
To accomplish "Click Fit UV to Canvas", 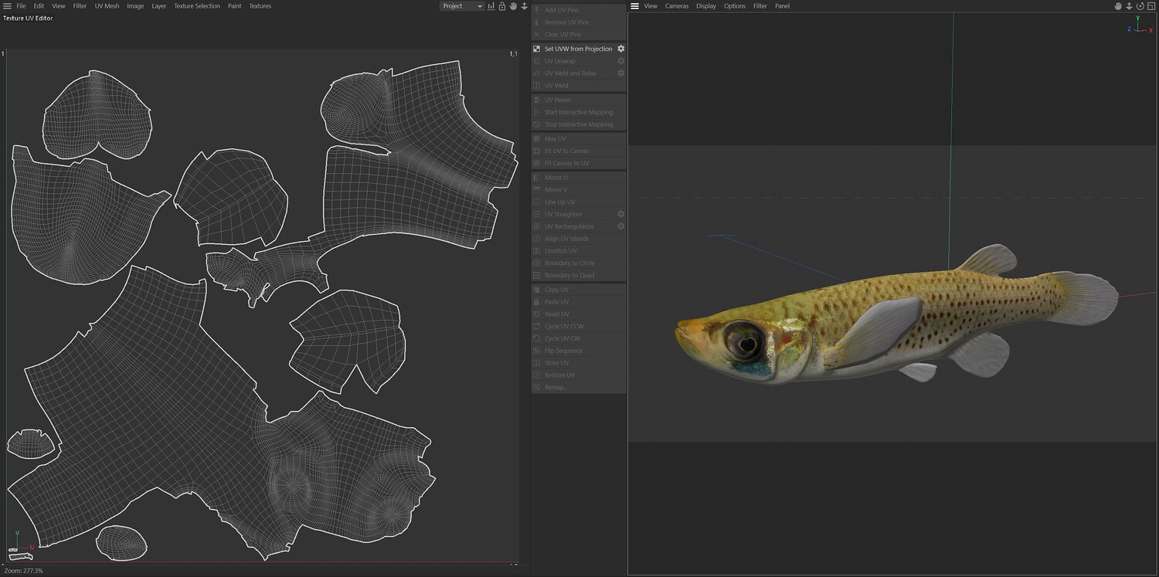I will [x=566, y=151].
